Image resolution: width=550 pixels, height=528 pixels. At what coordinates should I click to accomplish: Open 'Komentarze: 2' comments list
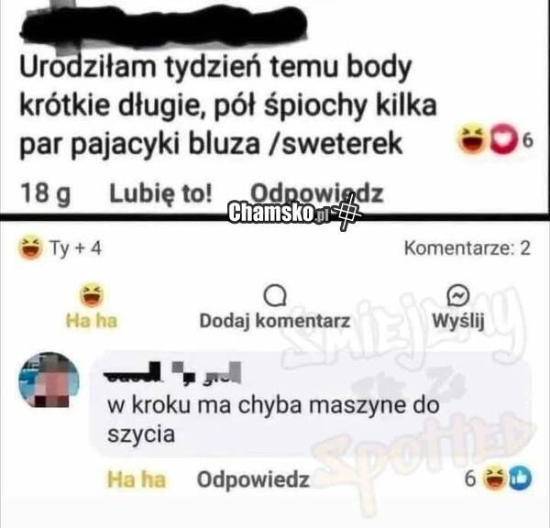[x=467, y=248]
